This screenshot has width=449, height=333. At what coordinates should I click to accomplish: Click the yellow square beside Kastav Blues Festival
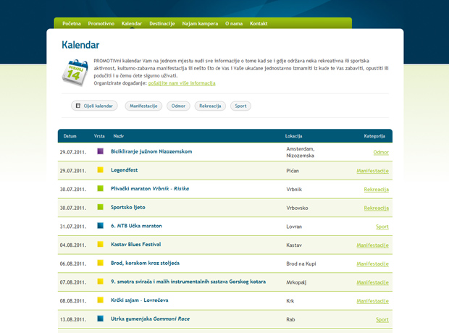pyautogui.click(x=100, y=245)
